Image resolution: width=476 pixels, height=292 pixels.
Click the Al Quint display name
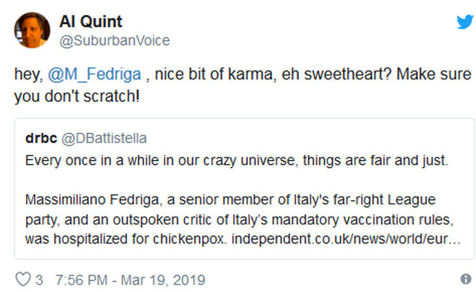tap(91, 22)
